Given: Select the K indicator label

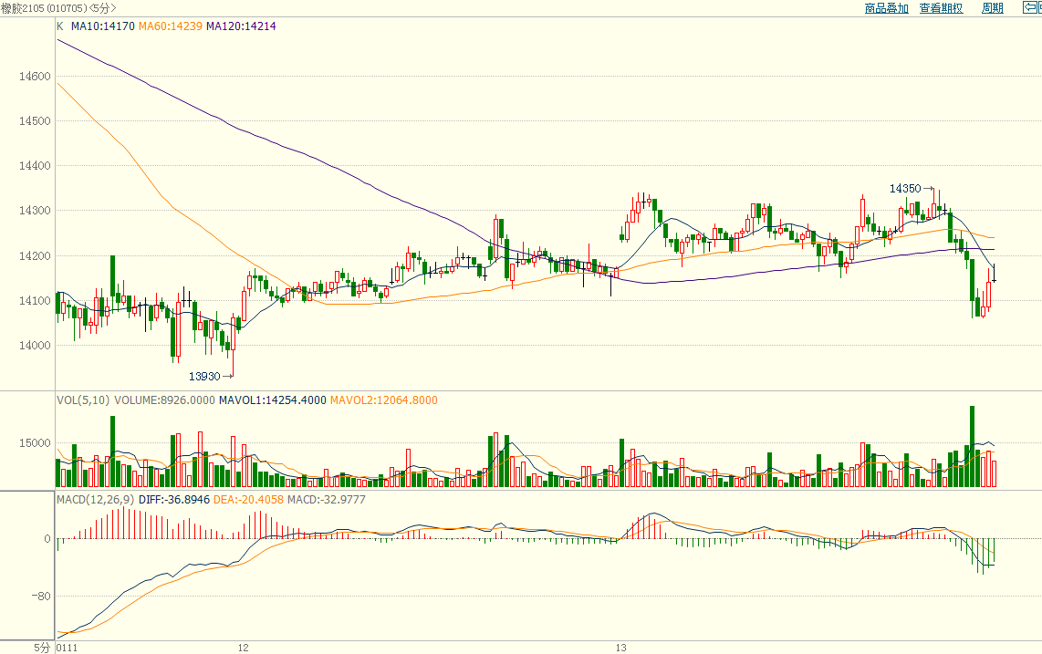Looking at the screenshot, I should click(x=60, y=26).
